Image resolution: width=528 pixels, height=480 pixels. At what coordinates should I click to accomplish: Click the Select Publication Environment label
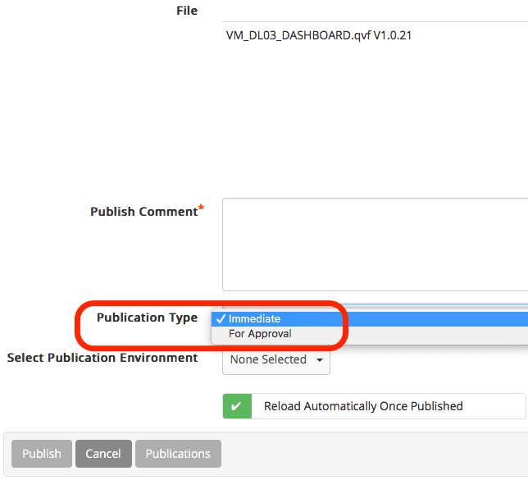pyautogui.click(x=102, y=358)
